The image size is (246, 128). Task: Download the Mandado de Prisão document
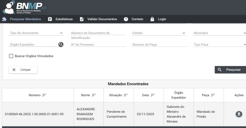click(239, 114)
